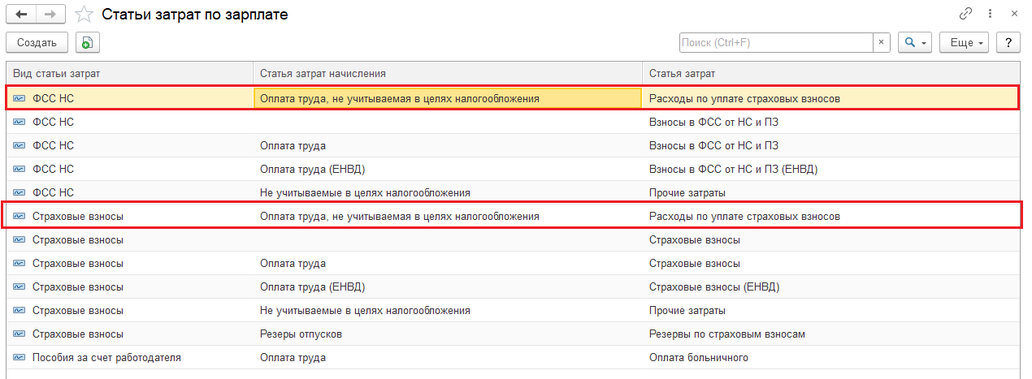Click the create-by-copying icon button
The height and width of the screenshot is (379, 1032).
(x=87, y=43)
